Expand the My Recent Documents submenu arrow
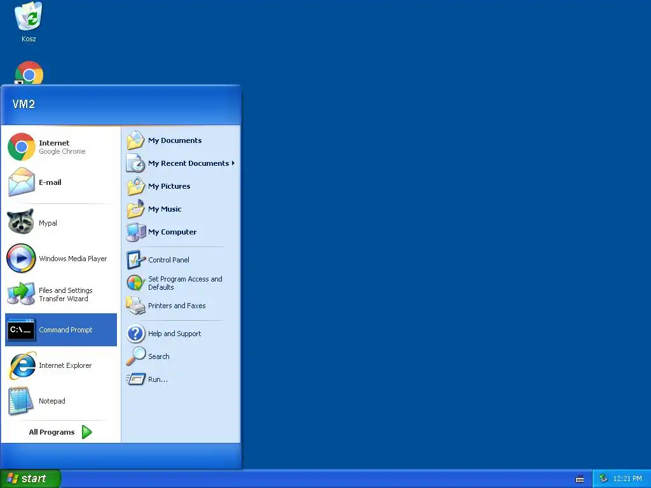The image size is (651, 488). point(233,163)
